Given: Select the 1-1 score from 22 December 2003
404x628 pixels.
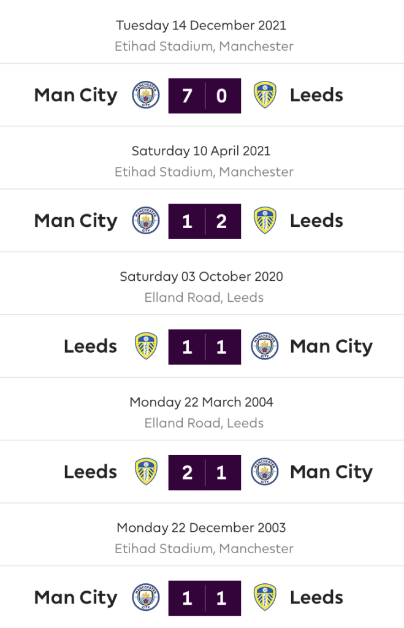Looking at the screenshot, I should [x=205, y=598].
